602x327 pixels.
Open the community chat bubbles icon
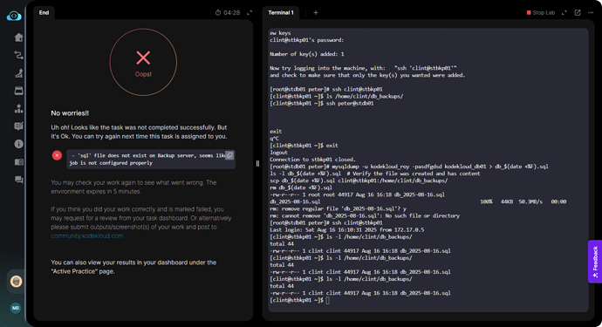[x=18, y=180]
